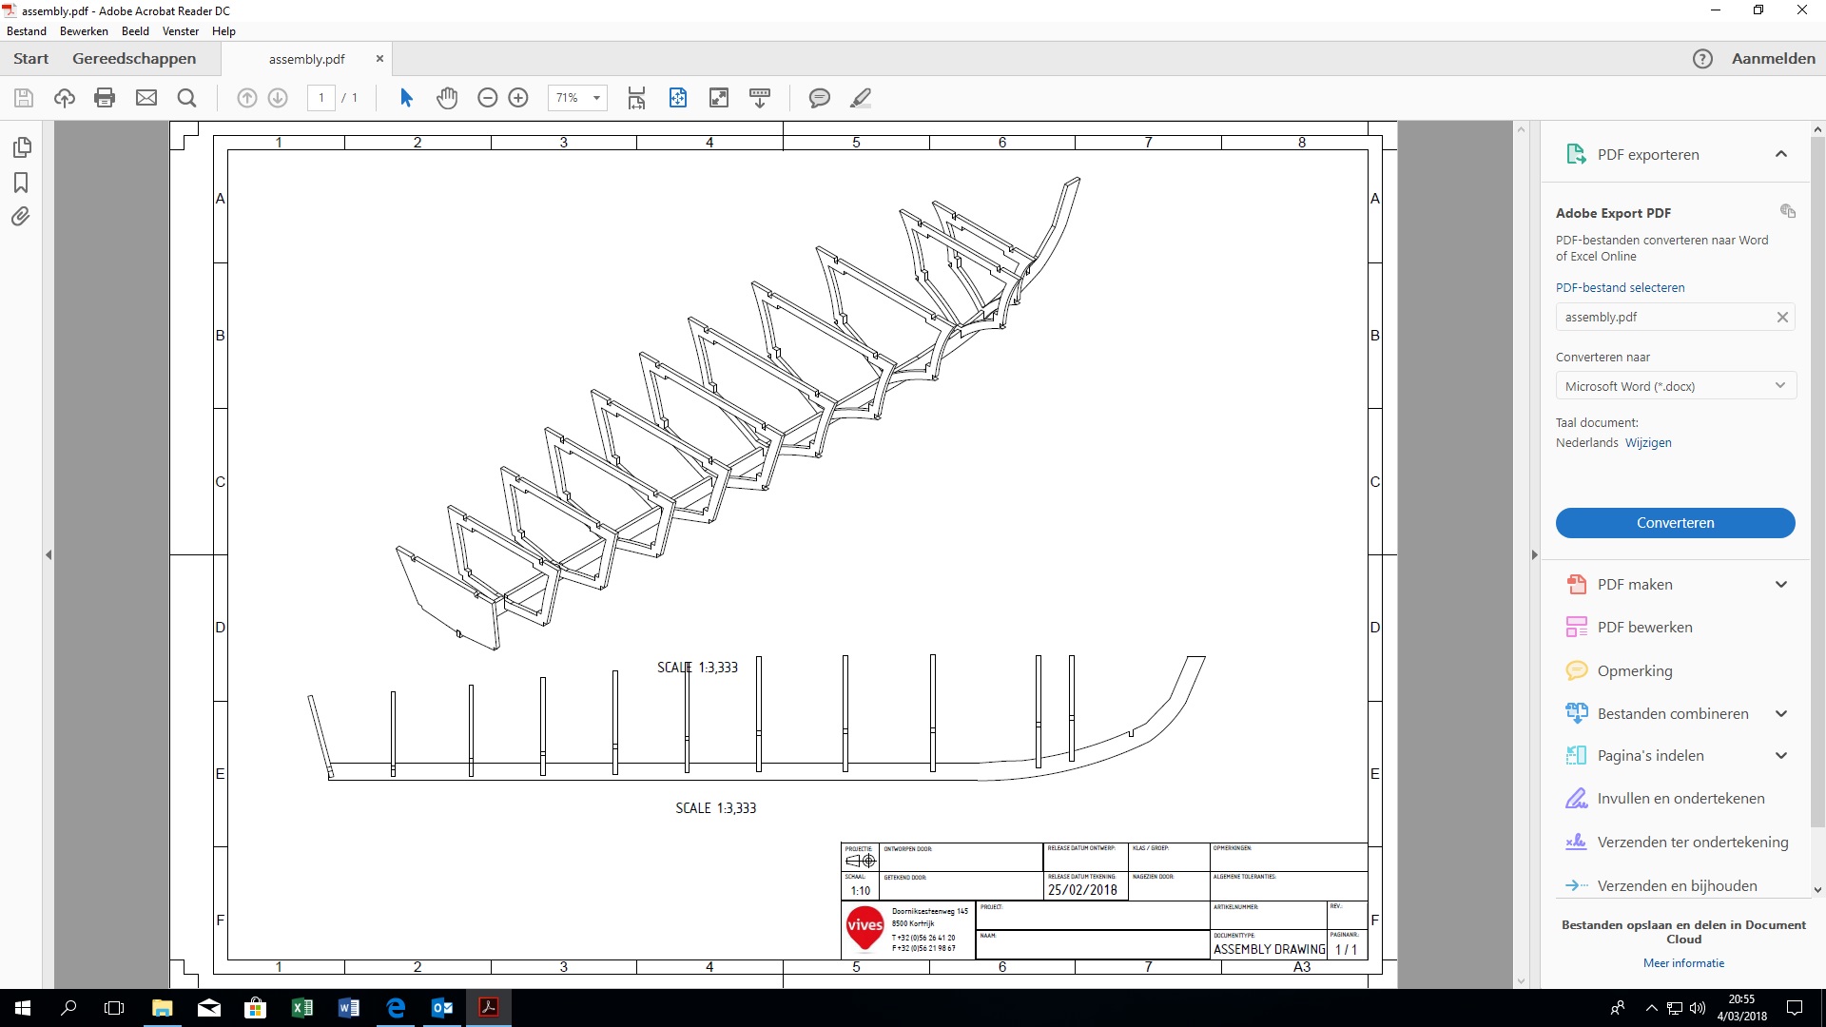Click the taskbar volume icon
This screenshot has height=1027, width=1826.
(x=1698, y=1008)
